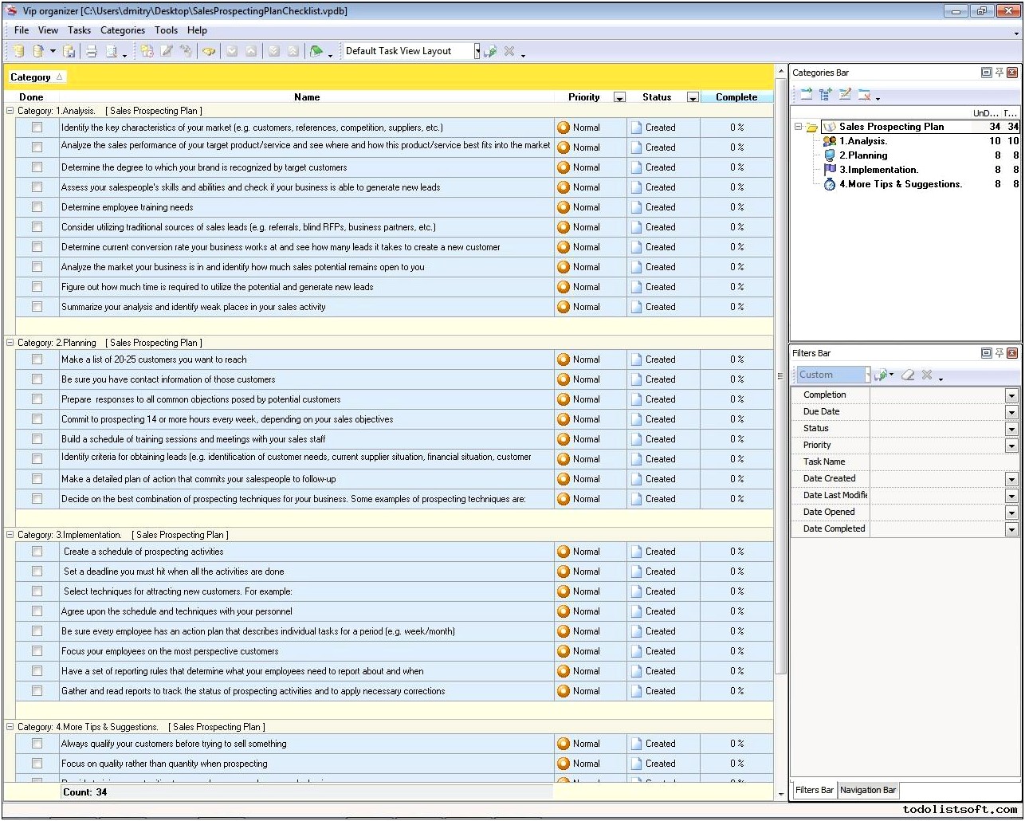Click Delete Category icon in Categories Bar

(x=864, y=95)
